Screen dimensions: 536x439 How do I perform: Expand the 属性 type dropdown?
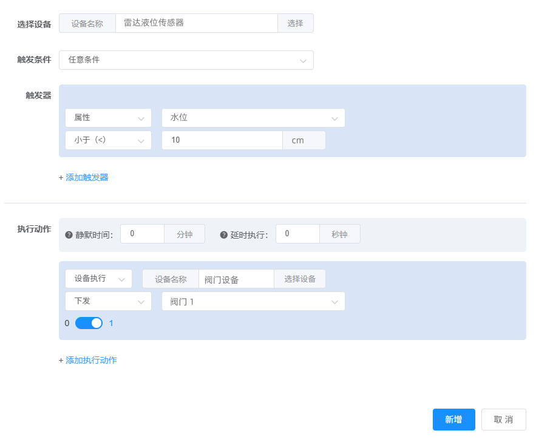pyautogui.click(x=108, y=118)
